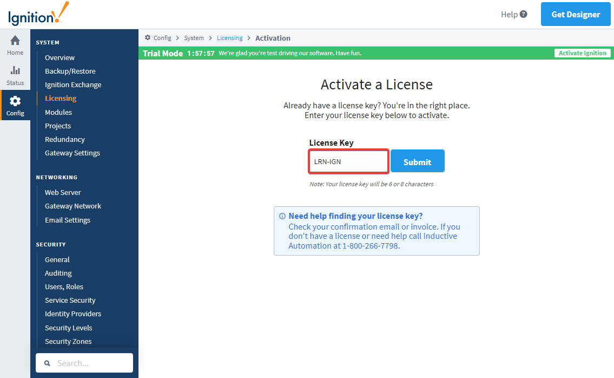Screen dimensions: 614x378
Task: Select the Config gear icon
Action: tap(15, 101)
